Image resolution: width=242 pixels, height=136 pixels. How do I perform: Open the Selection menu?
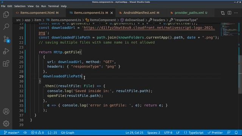point(20,6)
